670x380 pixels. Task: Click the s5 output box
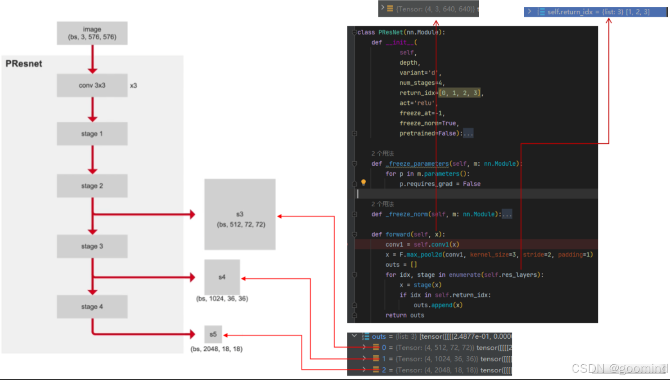pos(213,334)
